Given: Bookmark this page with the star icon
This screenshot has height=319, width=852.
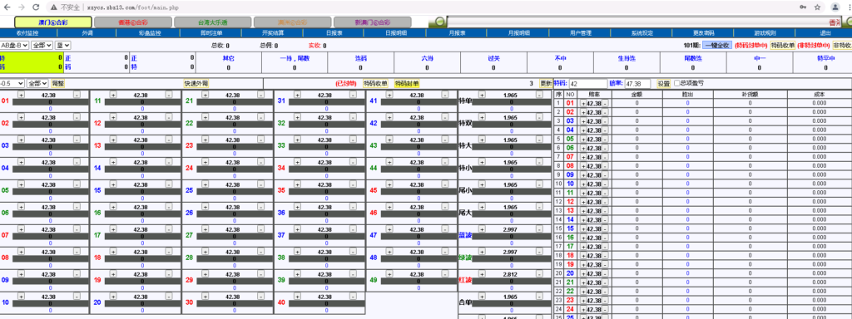Looking at the screenshot, I should (817, 7).
